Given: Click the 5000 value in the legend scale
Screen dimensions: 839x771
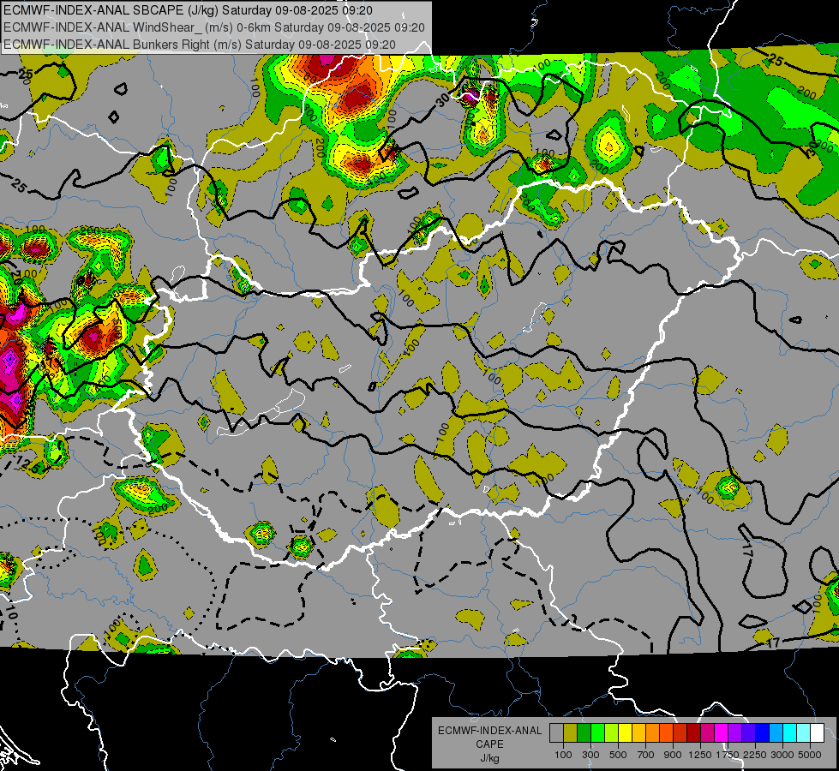Looking at the screenshot, I should coord(811,755).
